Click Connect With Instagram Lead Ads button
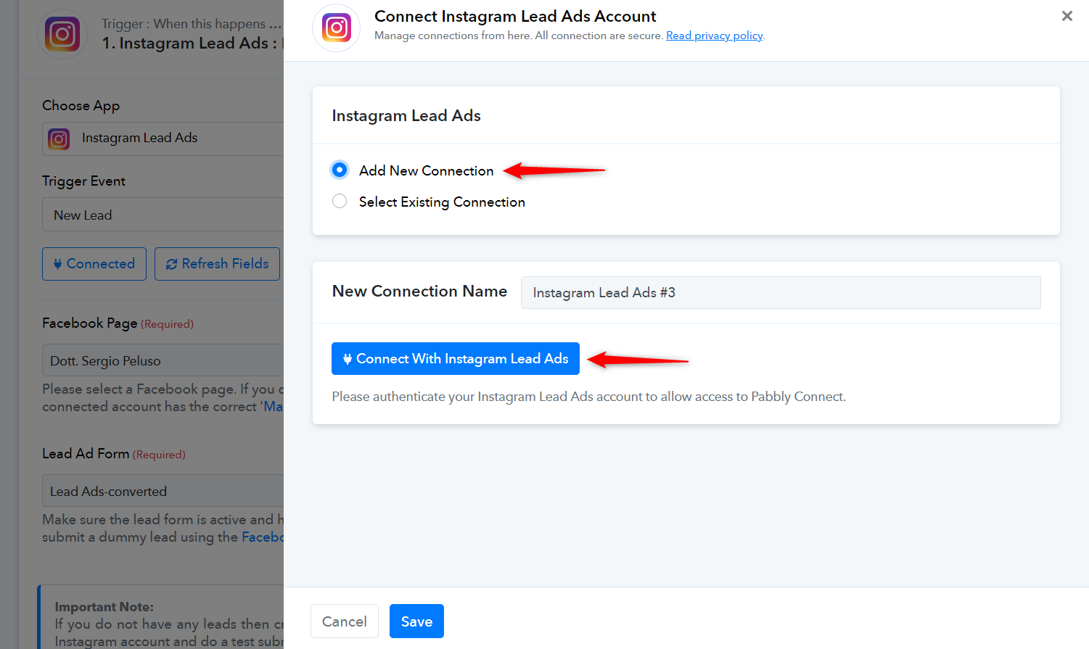Viewport: 1089px width, 649px height. [x=456, y=358]
